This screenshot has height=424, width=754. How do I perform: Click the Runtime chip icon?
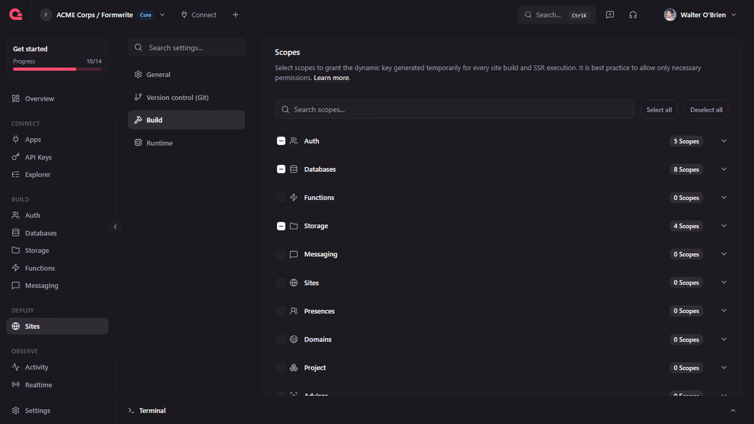(138, 143)
